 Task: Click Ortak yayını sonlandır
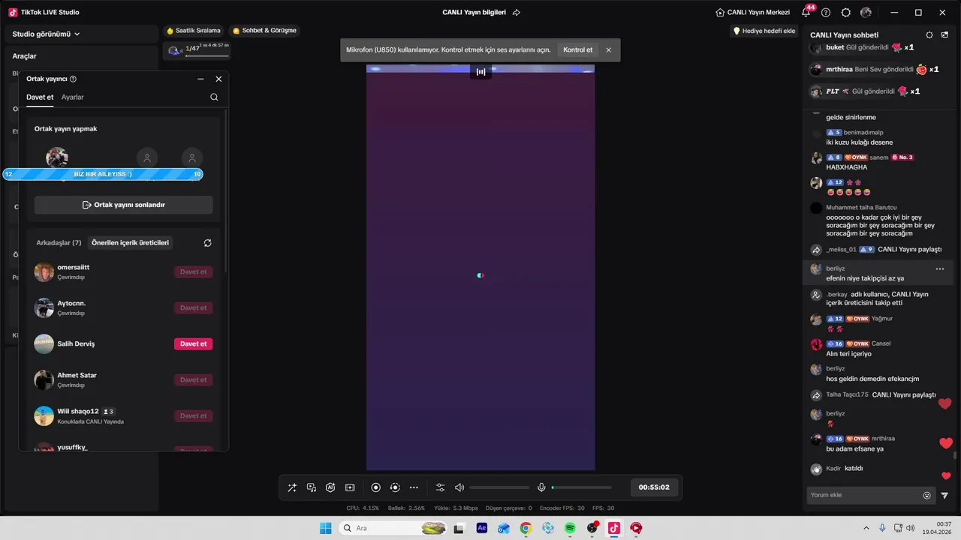click(x=124, y=205)
